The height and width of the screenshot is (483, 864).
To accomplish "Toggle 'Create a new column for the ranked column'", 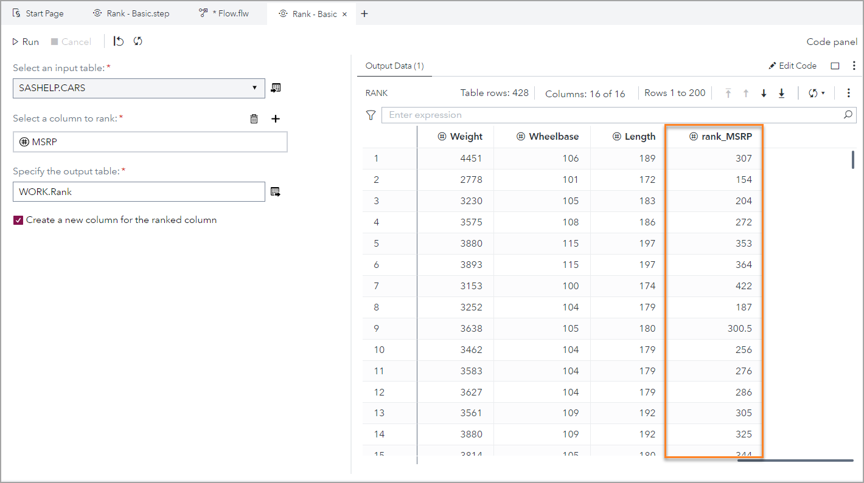I will coord(18,220).
